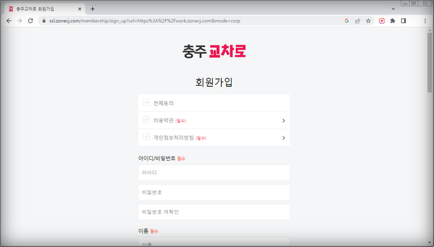Bookmark this page with star icon
Screen dimensions: 434x247
pyautogui.click(x=368, y=20)
